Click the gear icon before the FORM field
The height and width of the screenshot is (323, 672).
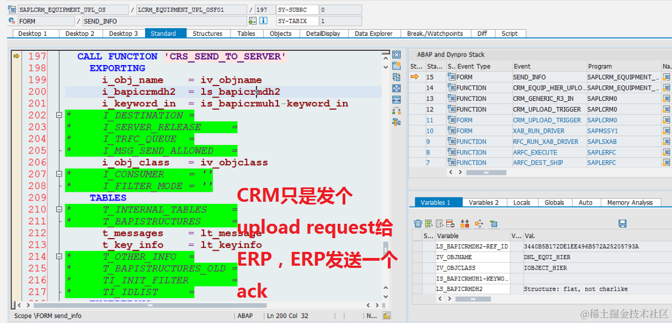click(12, 21)
